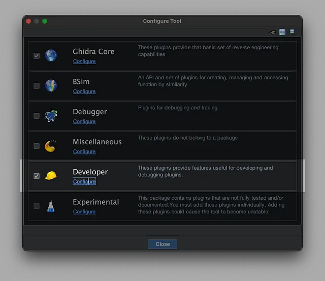Screen dimensions: 325x281
Task: Uncheck the Ghidra Core checkbox
Action: tap(37, 56)
